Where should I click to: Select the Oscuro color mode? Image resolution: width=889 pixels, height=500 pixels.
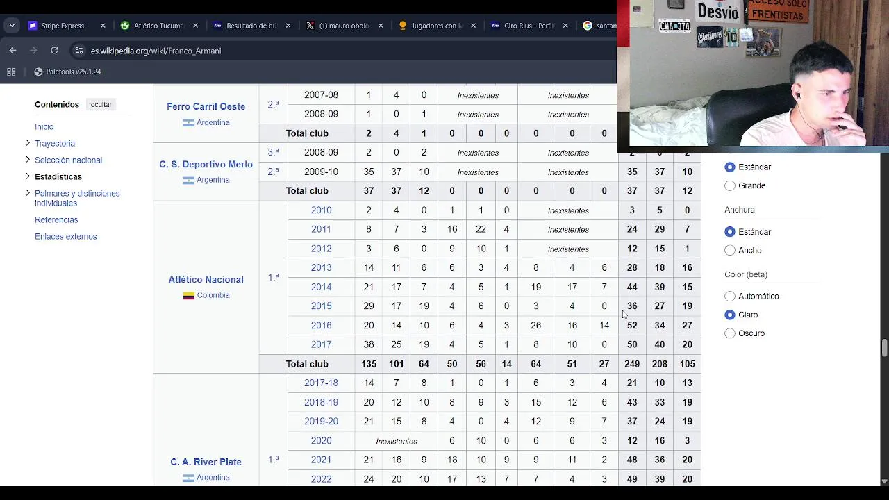pos(730,333)
